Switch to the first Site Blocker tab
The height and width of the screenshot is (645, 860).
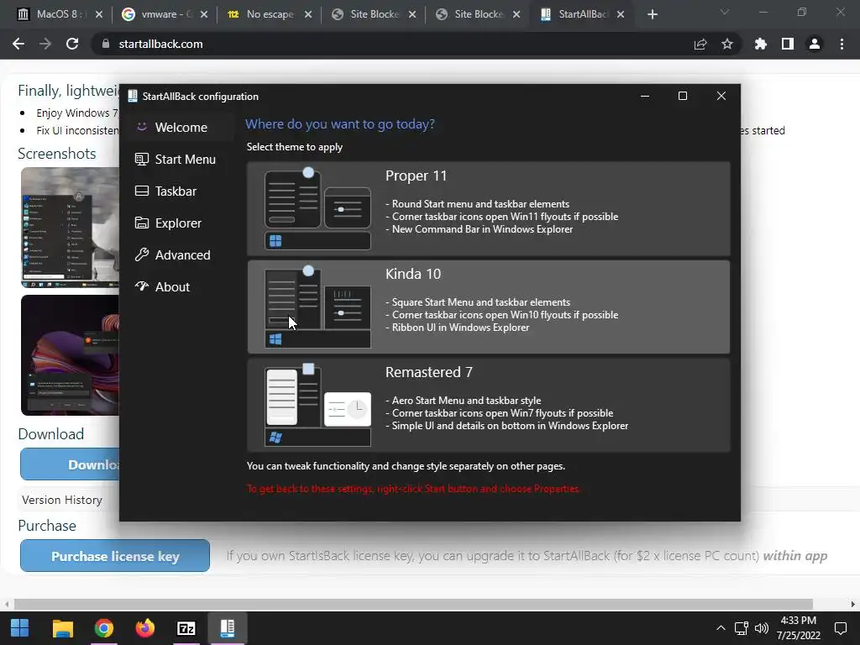(374, 14)
